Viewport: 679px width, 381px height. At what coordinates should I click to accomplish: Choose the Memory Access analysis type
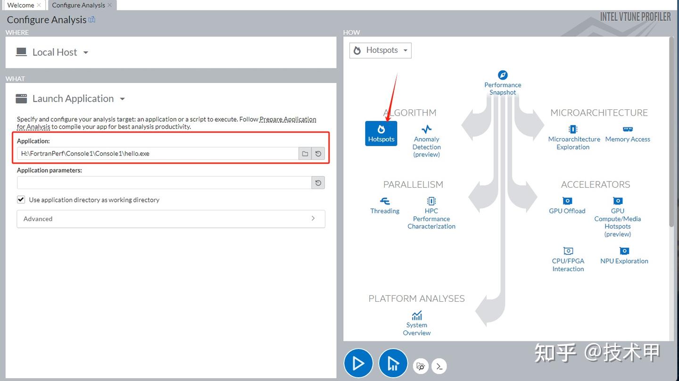pyautogui.click(x=627, y=133)
